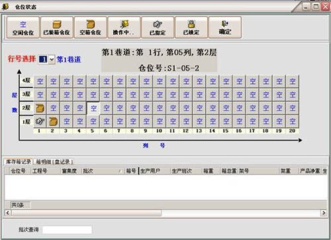
Task: Click the horizontal scrollbar thumb
Action: pos(87,213)
